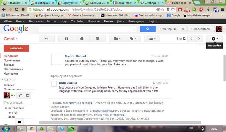Open the account profile picture

pyautogui.click(x=219, y=29)
